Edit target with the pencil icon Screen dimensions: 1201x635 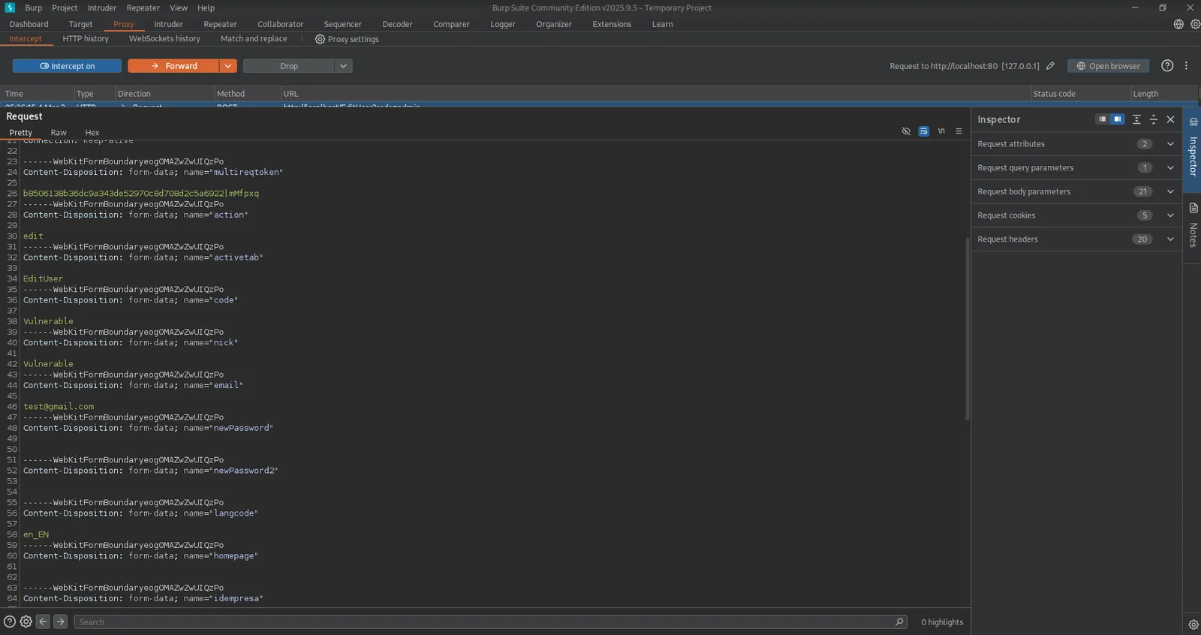[x=1050, y=66]
